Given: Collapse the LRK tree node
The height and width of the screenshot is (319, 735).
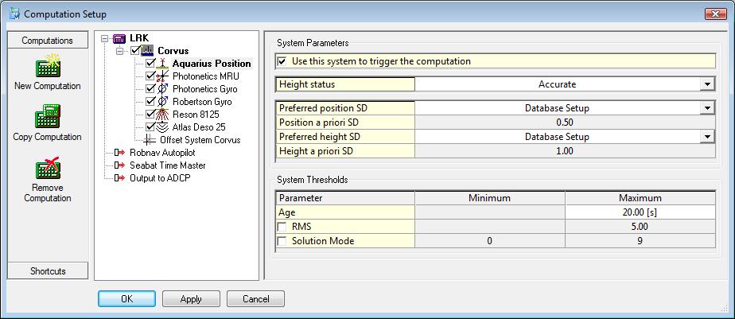Looking at the screenshot, I should point(104,38).
